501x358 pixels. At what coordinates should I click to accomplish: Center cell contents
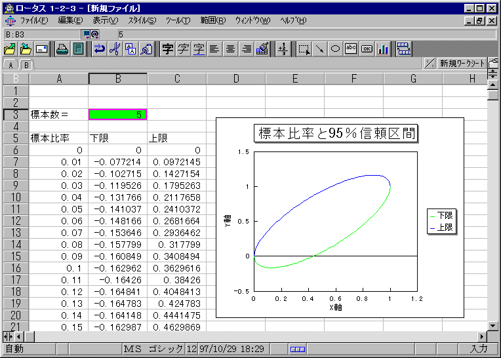230,49
